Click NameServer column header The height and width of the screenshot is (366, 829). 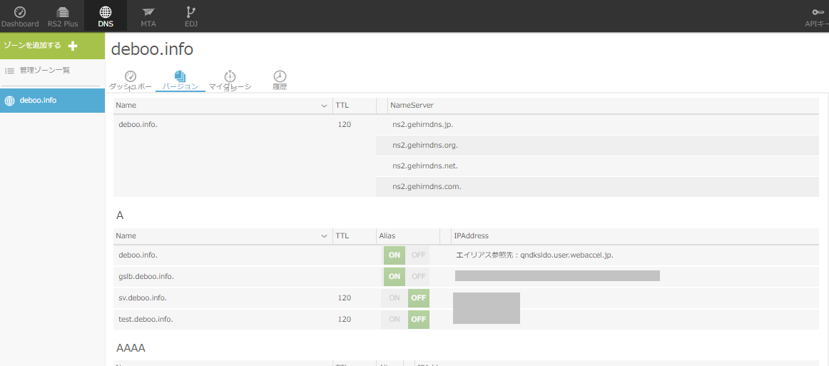pyautogui.click(x=412, y=106)
